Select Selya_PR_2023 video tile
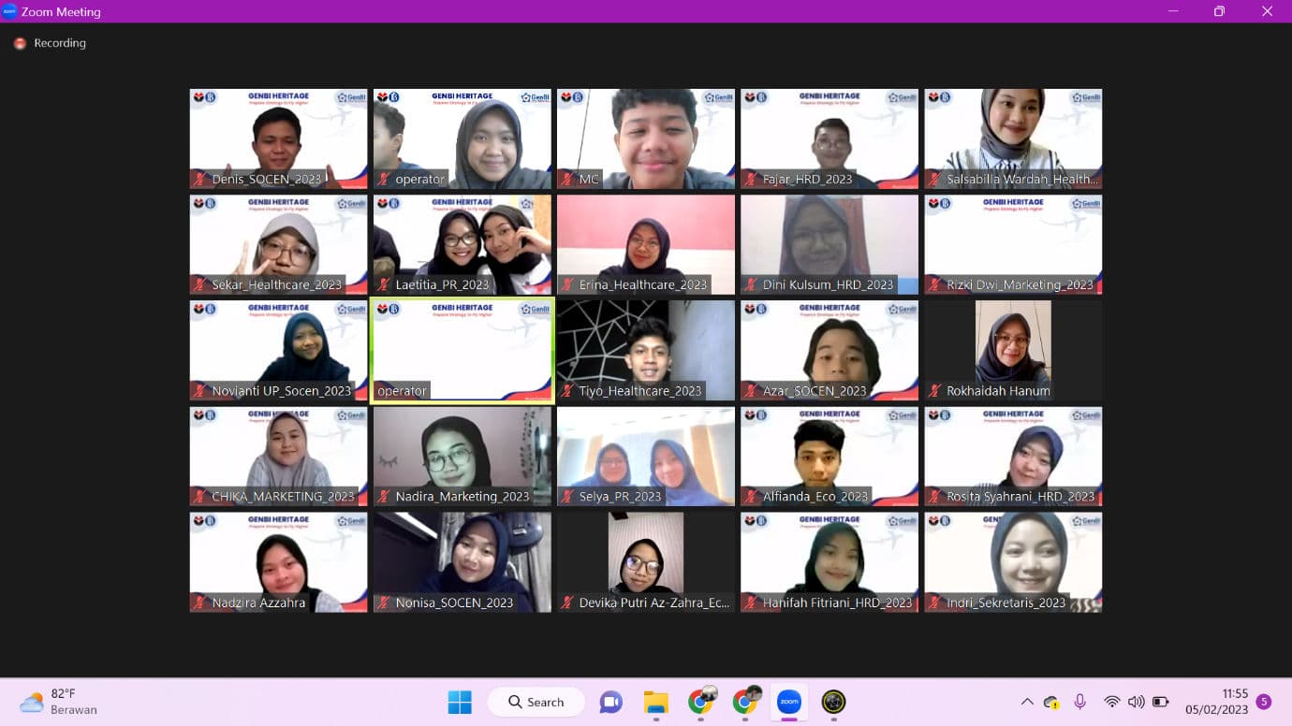 646,457
